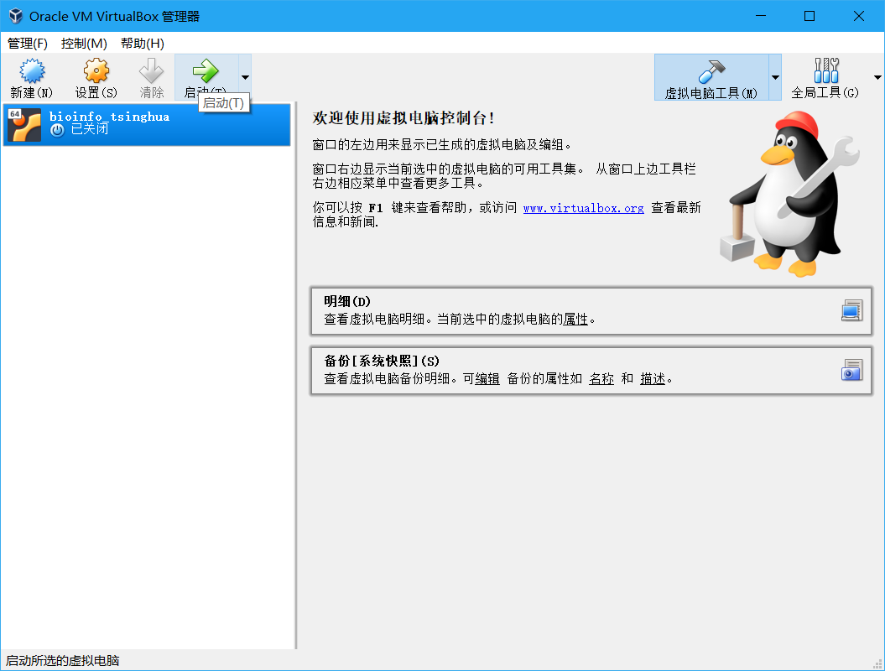The width and height of the screenshot is (885, 671).
Task: Click the 备份 snapshot camera icon
Action: (851, 370)
